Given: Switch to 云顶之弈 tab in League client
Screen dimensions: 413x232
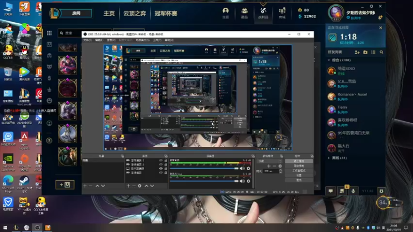Looking at the screenshot, I should [135, 13].
